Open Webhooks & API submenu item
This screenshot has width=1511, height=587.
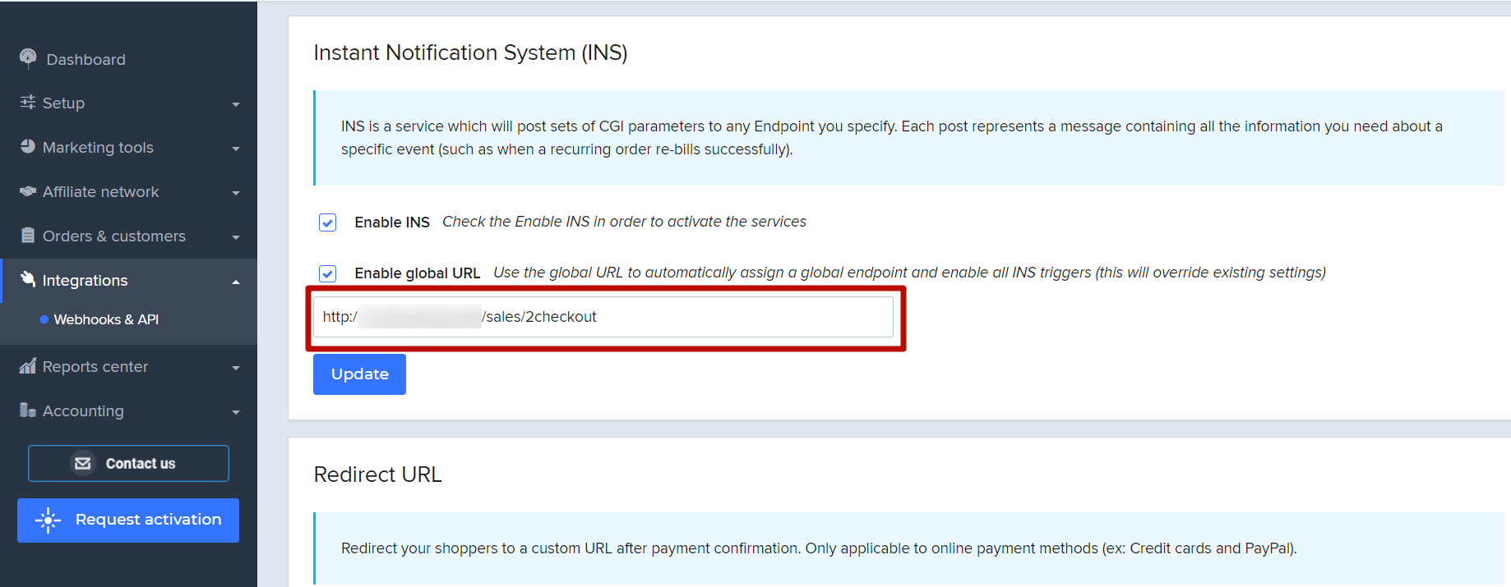106,319
